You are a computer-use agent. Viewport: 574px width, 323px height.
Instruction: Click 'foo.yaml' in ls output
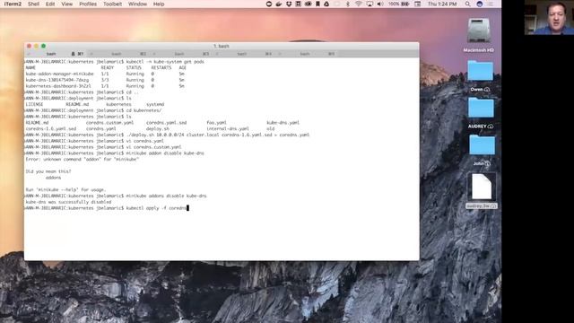coord(216,123)
